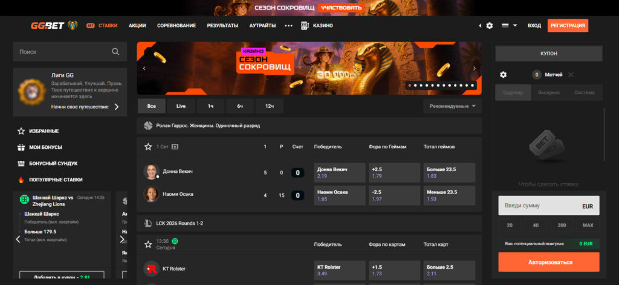
Task: Select handicap +2.5 at 1.79
Action: click(x=394, y=172)
